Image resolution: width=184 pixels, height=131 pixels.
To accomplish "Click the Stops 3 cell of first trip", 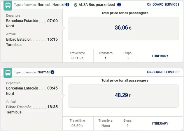I will point(128,56).
